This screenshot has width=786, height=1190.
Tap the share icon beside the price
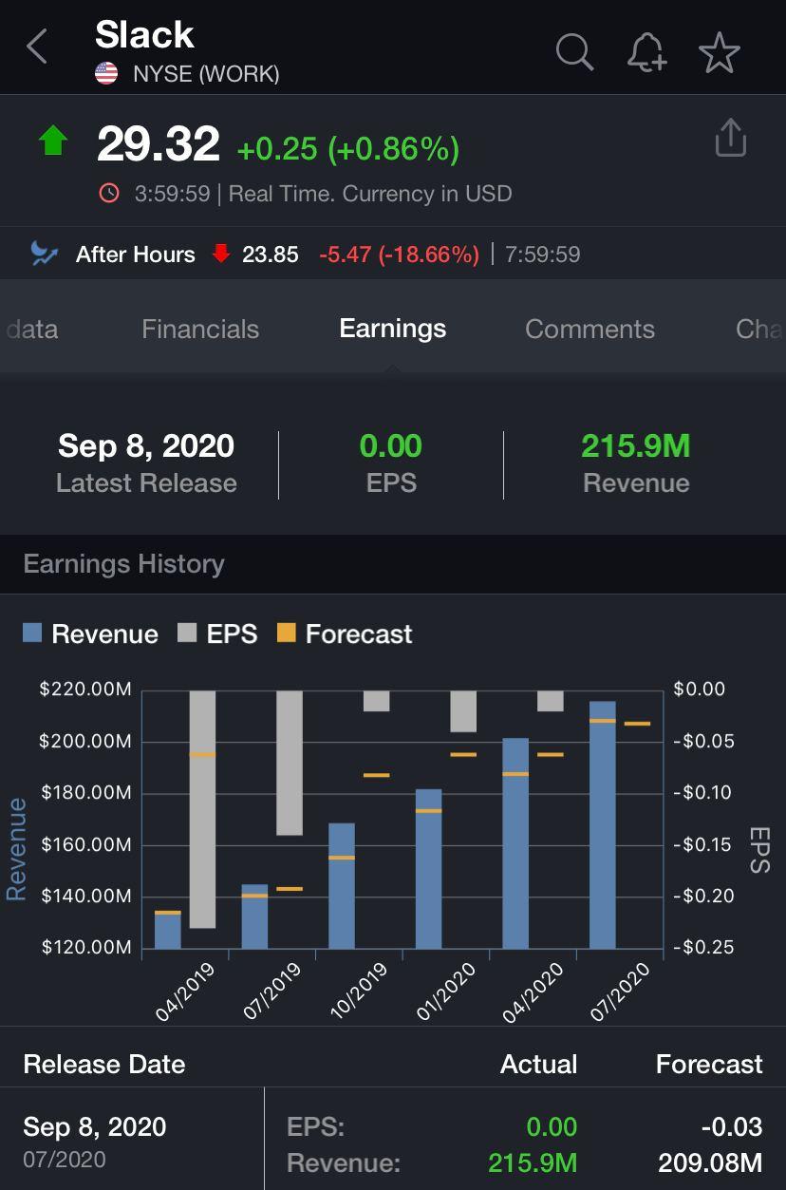(730, 138)
